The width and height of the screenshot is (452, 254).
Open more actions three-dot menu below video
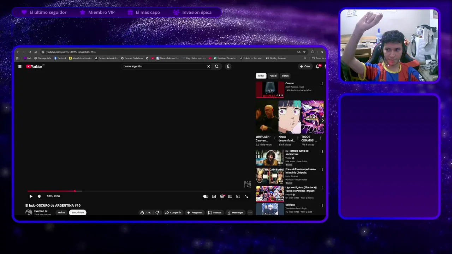point(250,212)
